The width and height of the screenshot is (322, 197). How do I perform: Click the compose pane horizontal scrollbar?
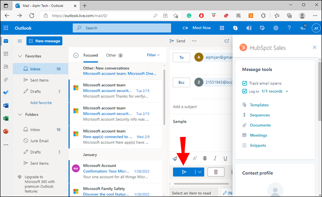click(201, 184)
